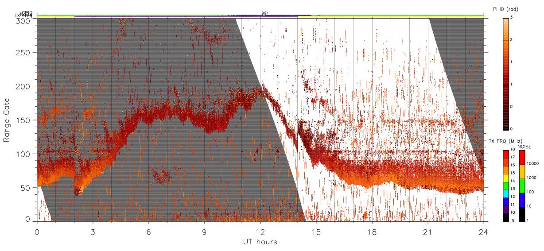Click the 'PHI0 (rad)' legend title
The width and height of the screenshot is (544, 251).
[505, 9]
